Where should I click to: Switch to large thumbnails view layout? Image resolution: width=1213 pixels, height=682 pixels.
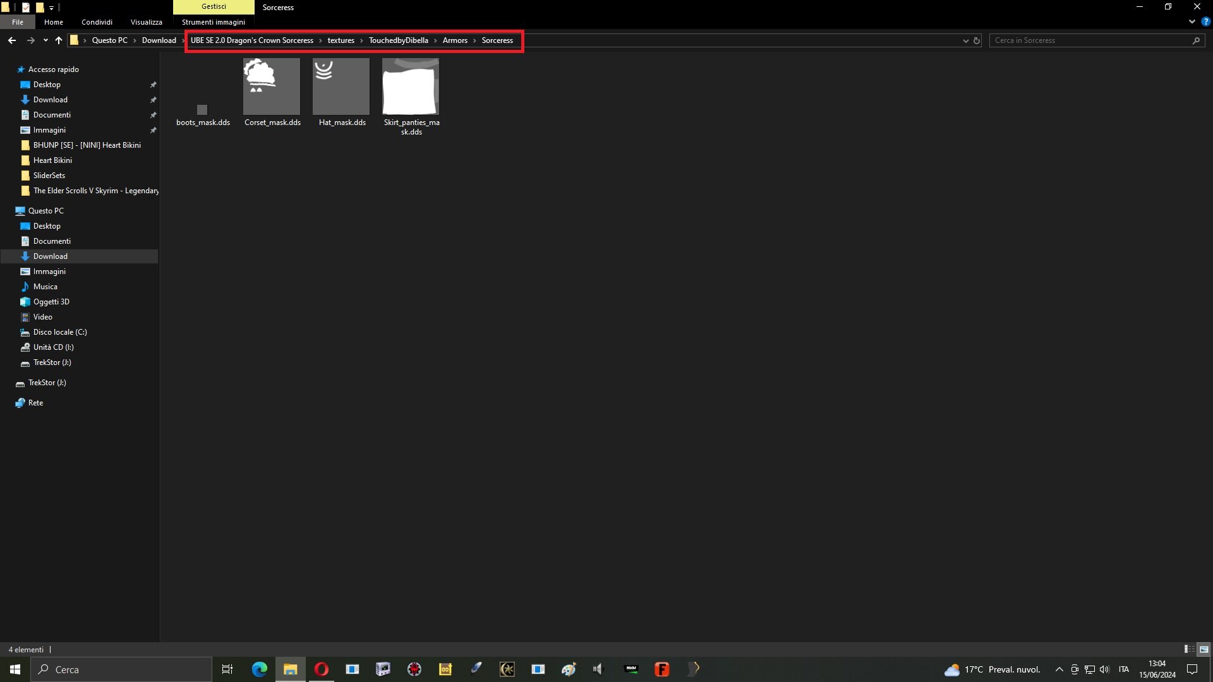1204,649
